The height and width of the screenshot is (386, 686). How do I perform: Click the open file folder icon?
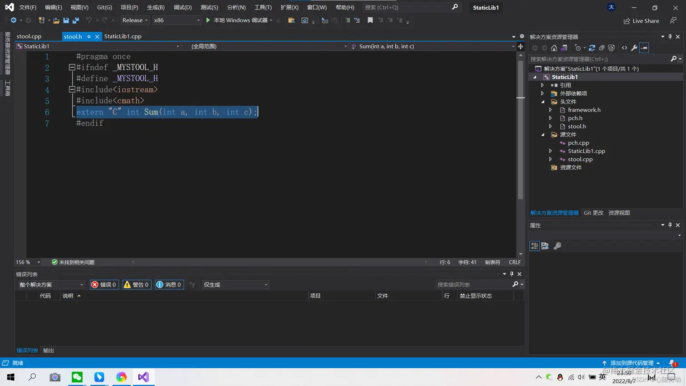pyautogui.click(x=56, y=20)
